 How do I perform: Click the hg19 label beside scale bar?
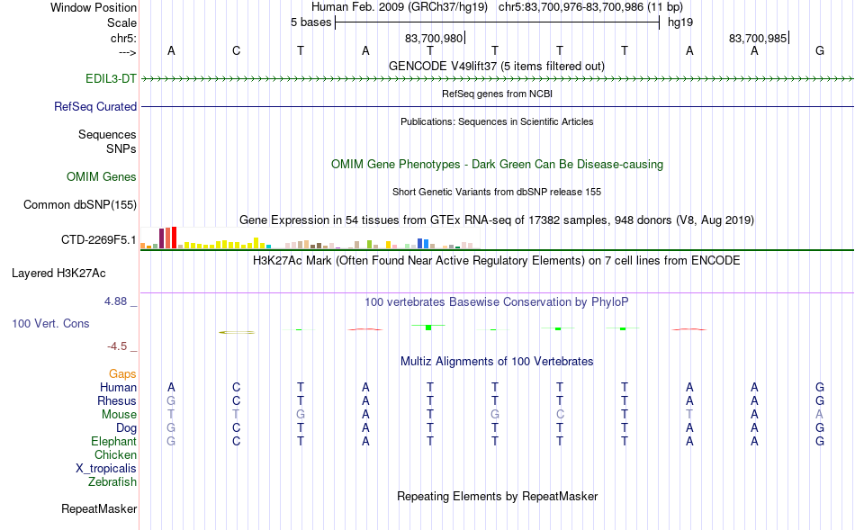tap(680, 22)
